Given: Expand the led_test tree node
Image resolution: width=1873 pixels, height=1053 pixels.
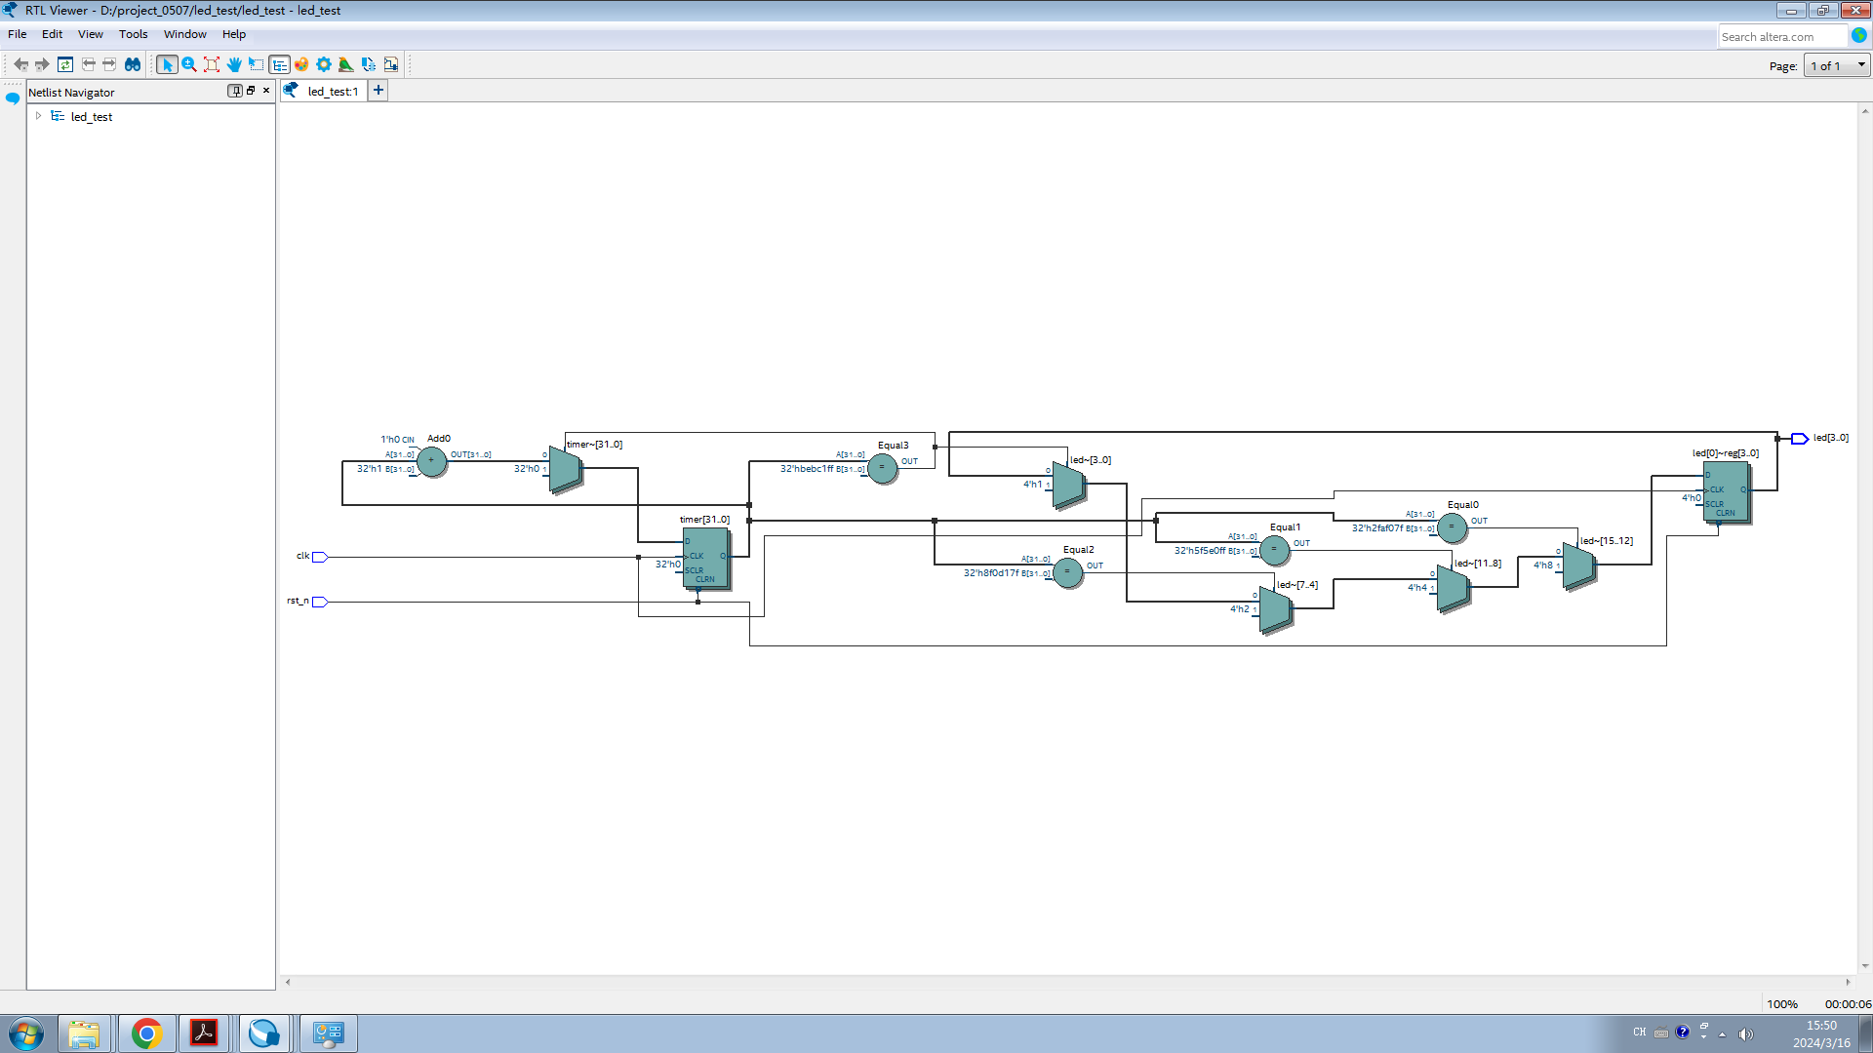Looking at the screenshot, I should [38, 116].
